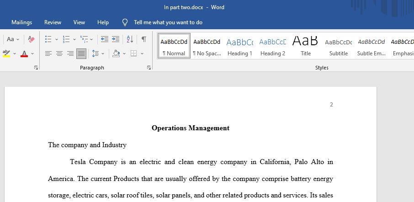Image resolution: width=414 pixels, height=202 pixels.
Task: Click line and paragraph spacing icon
Action: tap(96, 53)
